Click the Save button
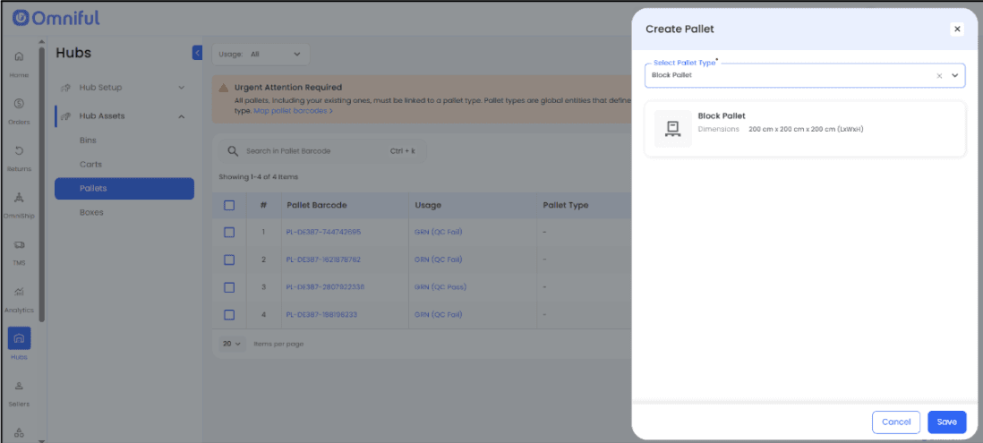 946,422
